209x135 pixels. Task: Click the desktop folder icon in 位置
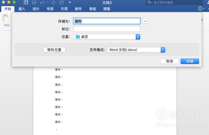pos(78,37)
